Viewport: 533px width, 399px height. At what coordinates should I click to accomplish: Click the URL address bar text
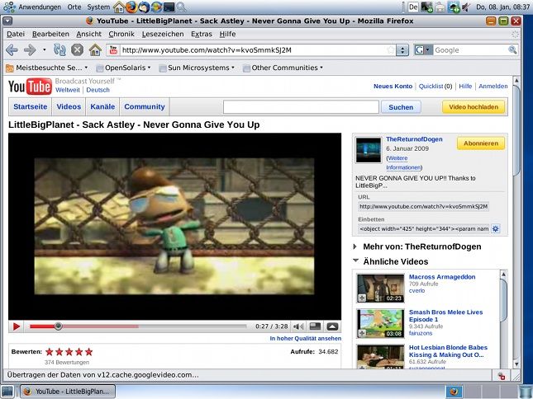tap(207, 50)
